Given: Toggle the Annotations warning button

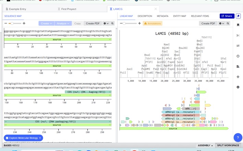Looking at the screenshot, I should (x=153, y=24).
